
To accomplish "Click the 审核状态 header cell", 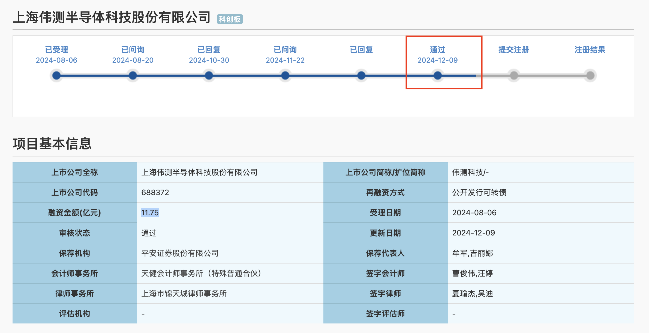I will (x=74, y=233).
